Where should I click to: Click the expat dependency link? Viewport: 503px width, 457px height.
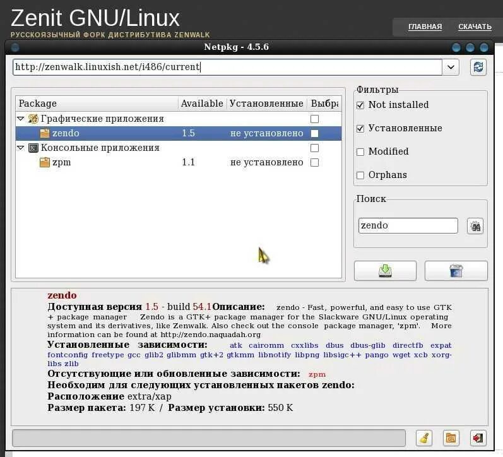(441, 346)
